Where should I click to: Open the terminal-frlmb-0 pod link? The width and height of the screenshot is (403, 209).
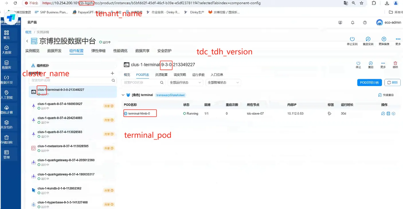pyautogui.click(x=139, y=114)
